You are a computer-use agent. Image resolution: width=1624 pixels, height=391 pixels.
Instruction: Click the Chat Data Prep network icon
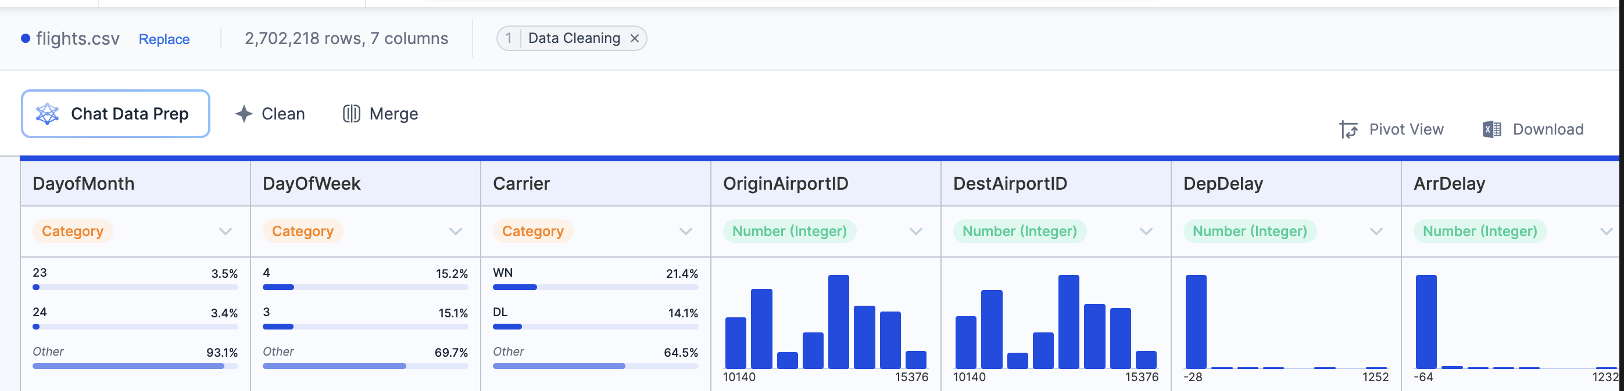(47, 114)
